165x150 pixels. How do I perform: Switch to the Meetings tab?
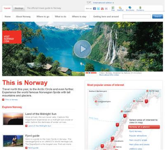[19, 8]
